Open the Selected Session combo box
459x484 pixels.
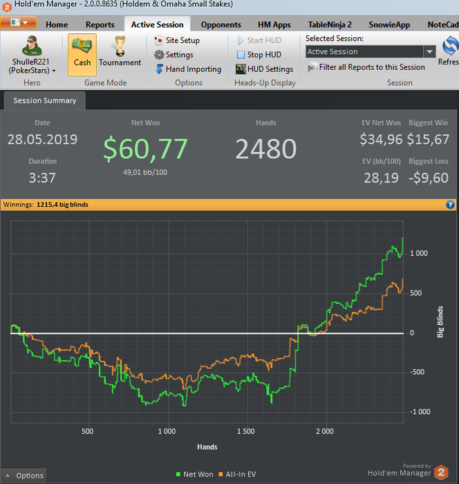click(x=371, y=52)
